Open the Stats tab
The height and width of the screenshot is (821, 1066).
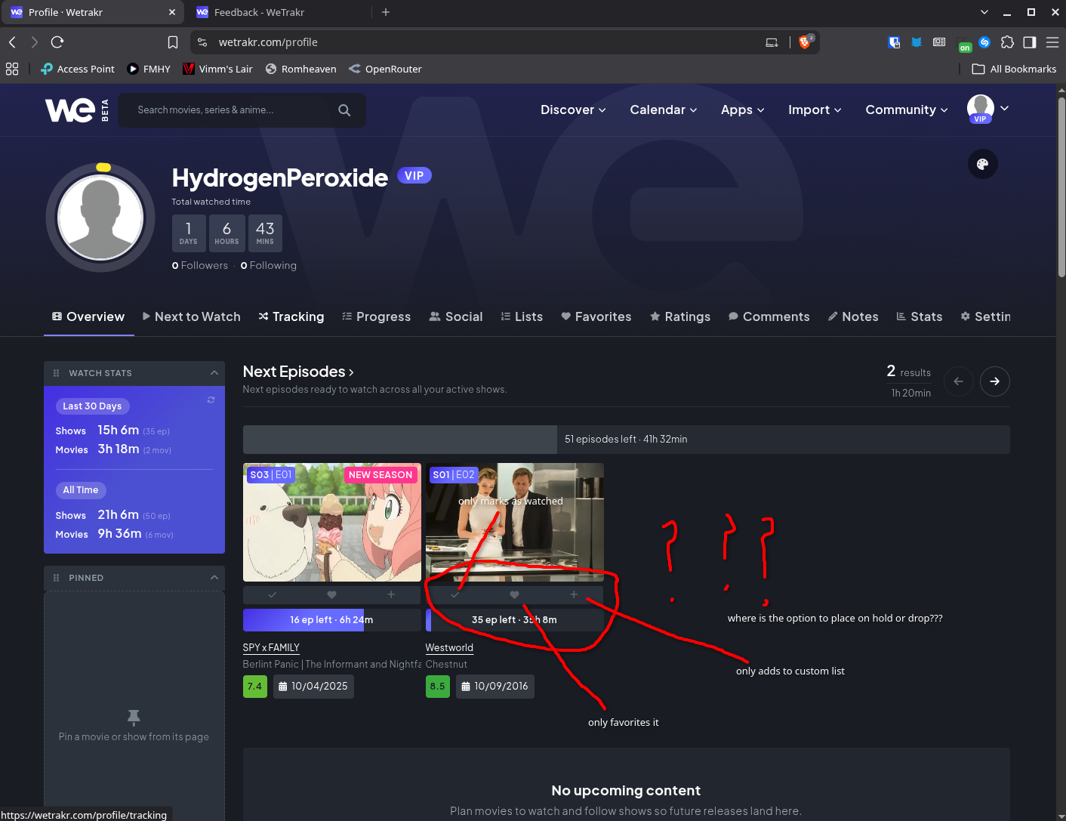(x=920, y=316)
